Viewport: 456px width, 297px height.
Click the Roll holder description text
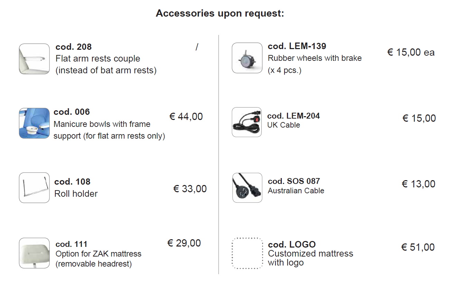[x=76, y=194]
